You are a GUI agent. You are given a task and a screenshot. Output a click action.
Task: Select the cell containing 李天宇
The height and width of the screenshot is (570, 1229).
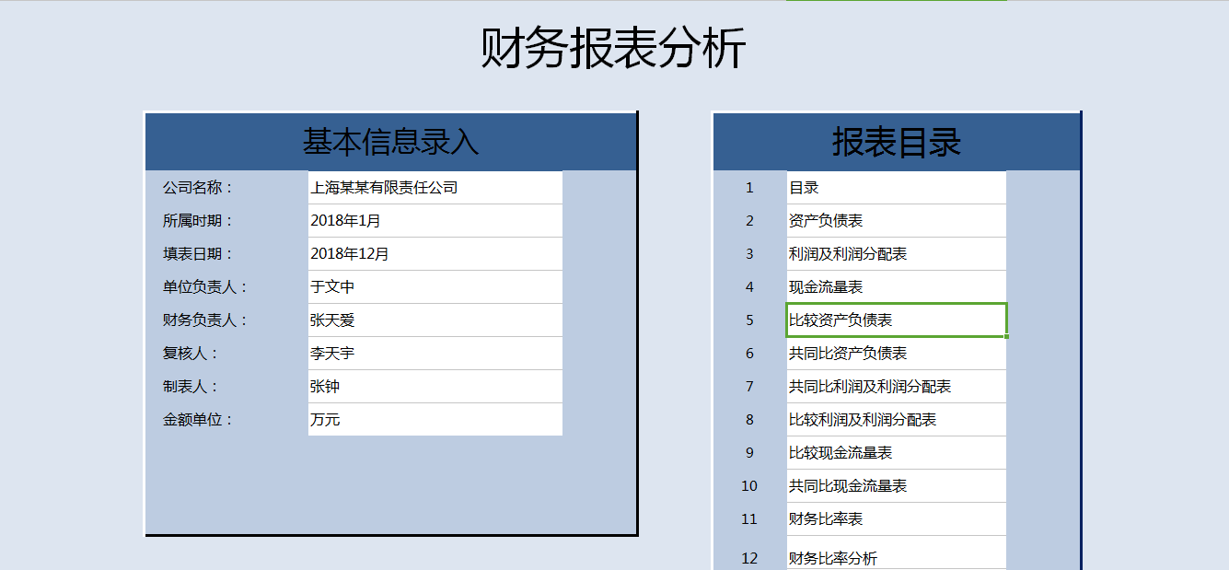tap(435, 354)
